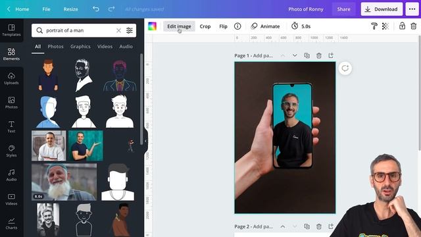Screen dimensions: 421x237
Task: Open the rainbow color picker swatch
Action: coord(152,26)
